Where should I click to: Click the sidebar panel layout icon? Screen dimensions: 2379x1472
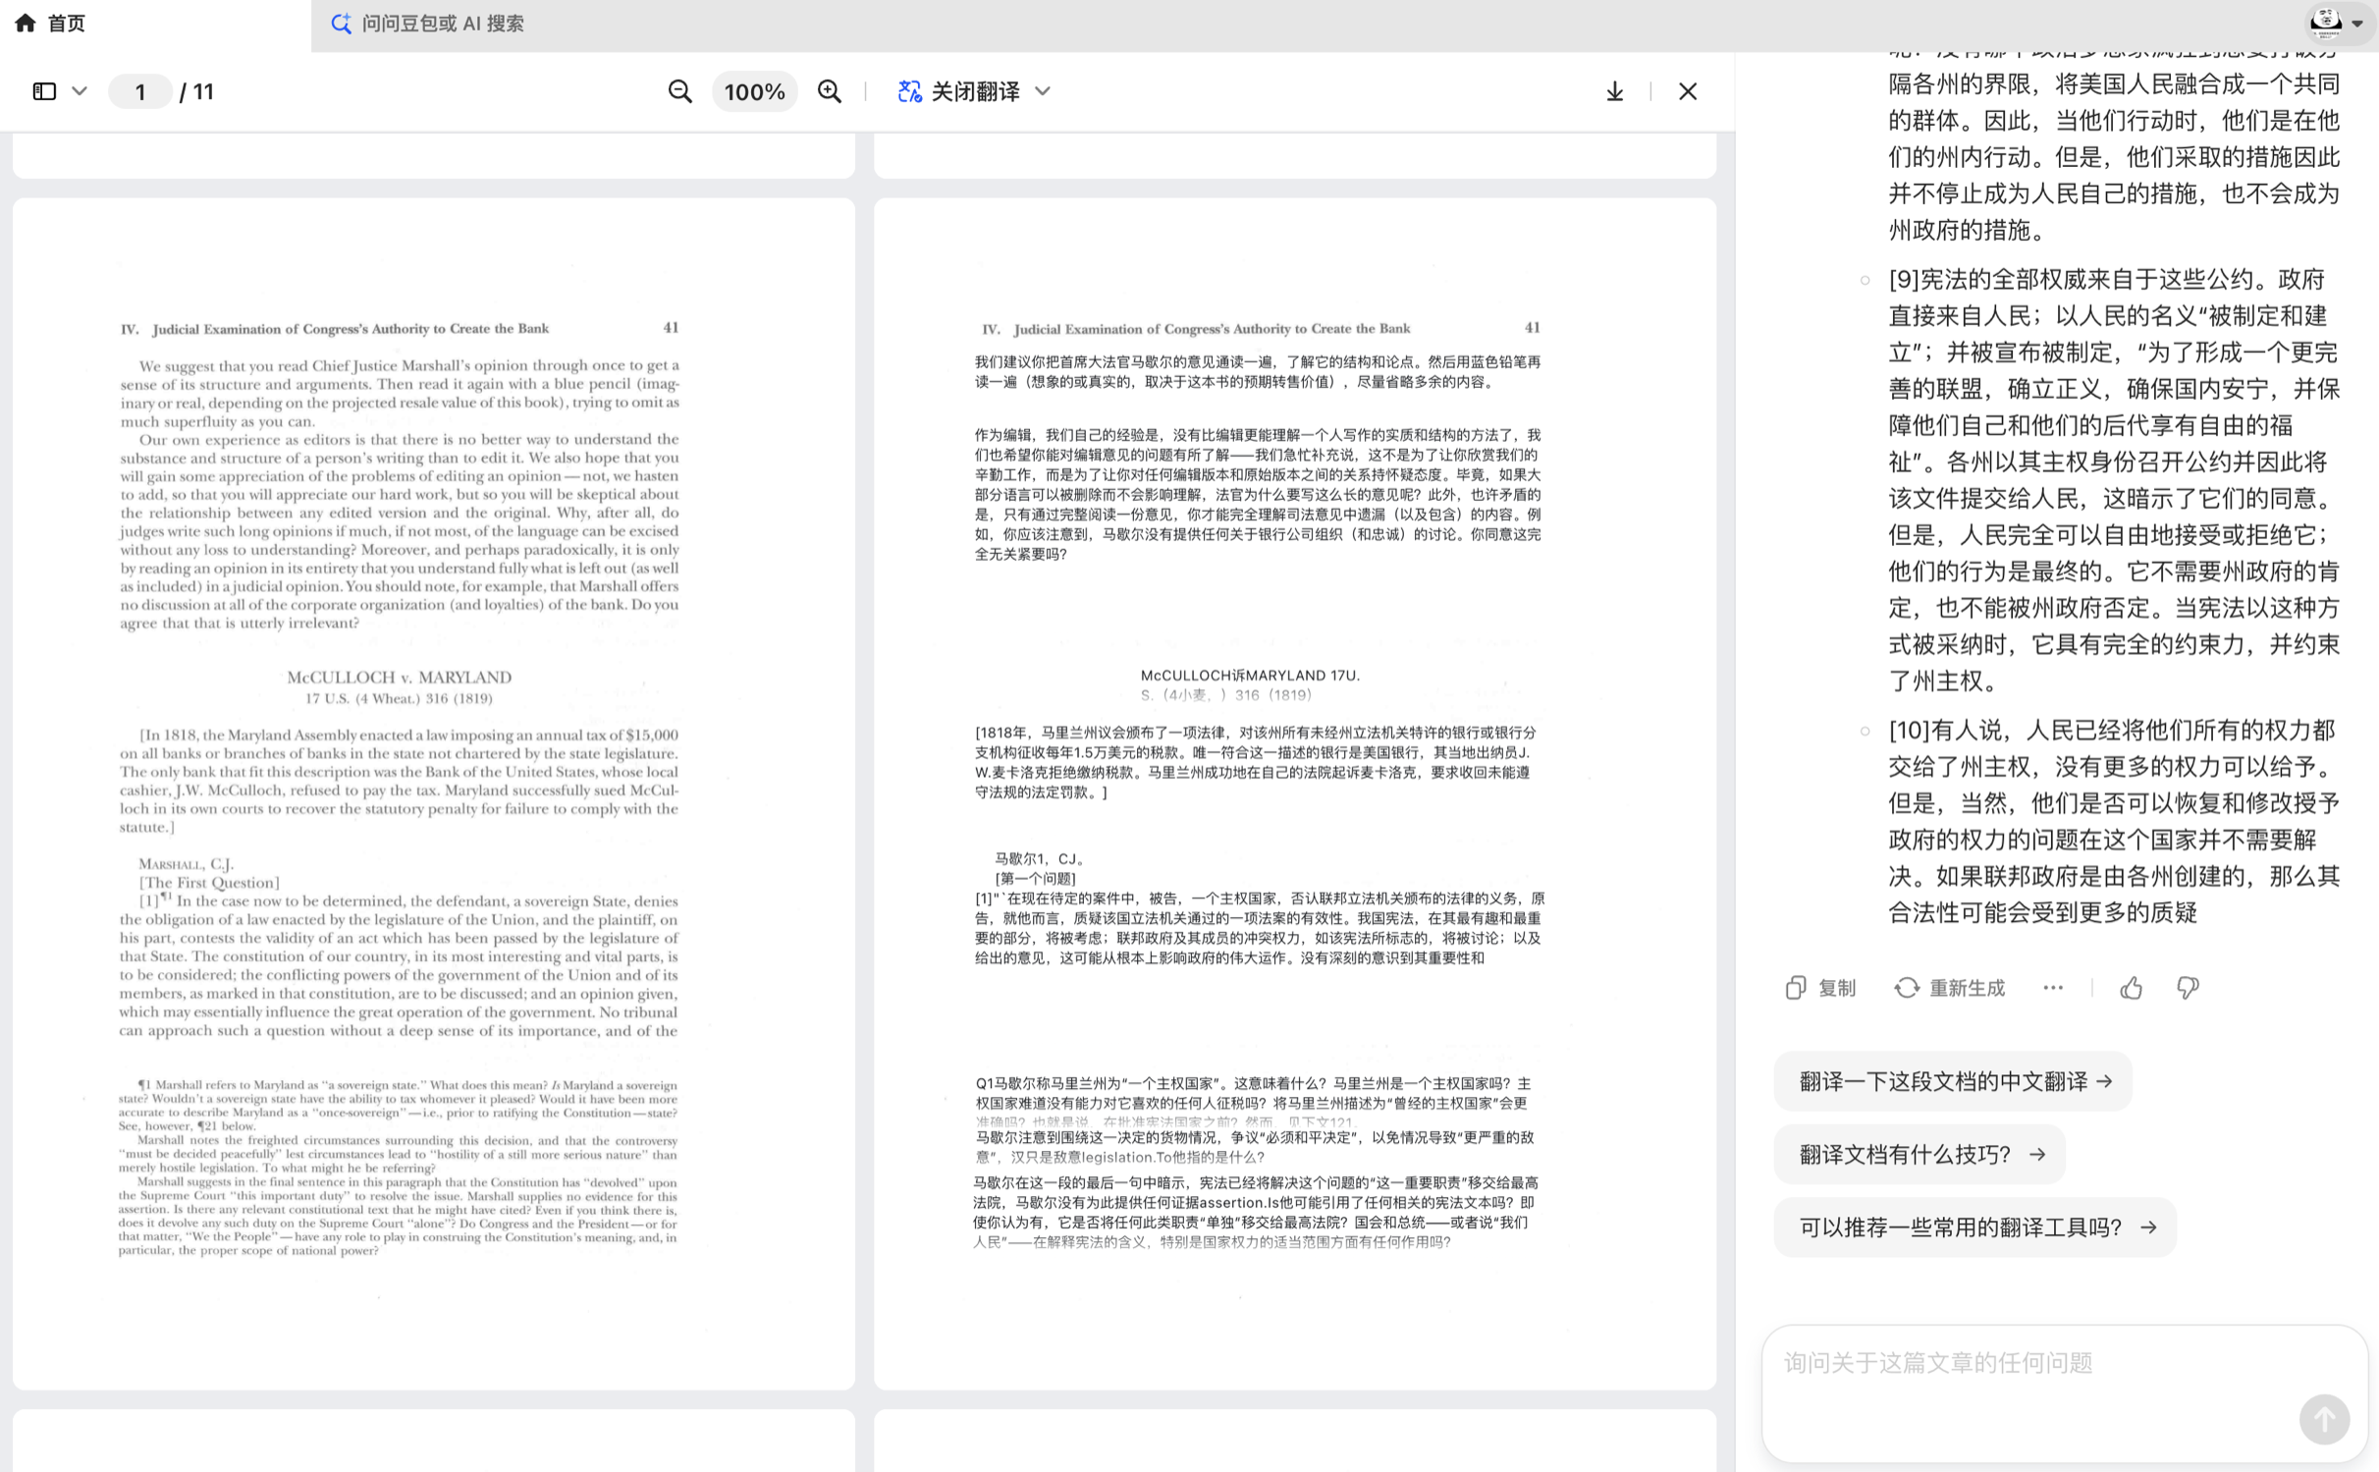pyautogui.click(x=44, y=91)
